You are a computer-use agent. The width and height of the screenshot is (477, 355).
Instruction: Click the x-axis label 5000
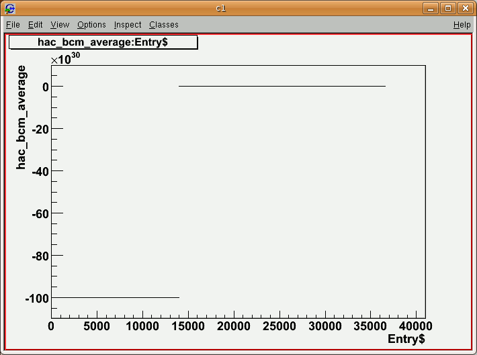tap(97, 326)
